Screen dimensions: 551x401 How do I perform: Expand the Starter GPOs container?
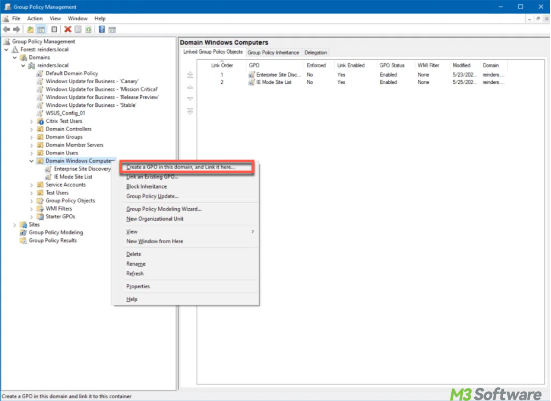click(x=32, y=217)
